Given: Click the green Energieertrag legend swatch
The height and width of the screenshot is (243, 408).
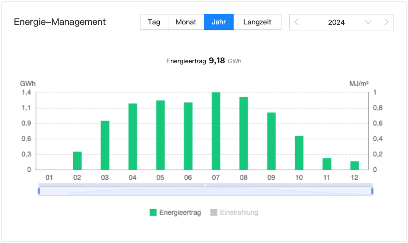Looking at the screenshot, I should (x=153, y=213).
